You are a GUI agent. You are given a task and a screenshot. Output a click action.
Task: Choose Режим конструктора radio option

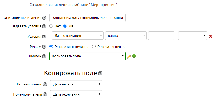tap(51, 47)
